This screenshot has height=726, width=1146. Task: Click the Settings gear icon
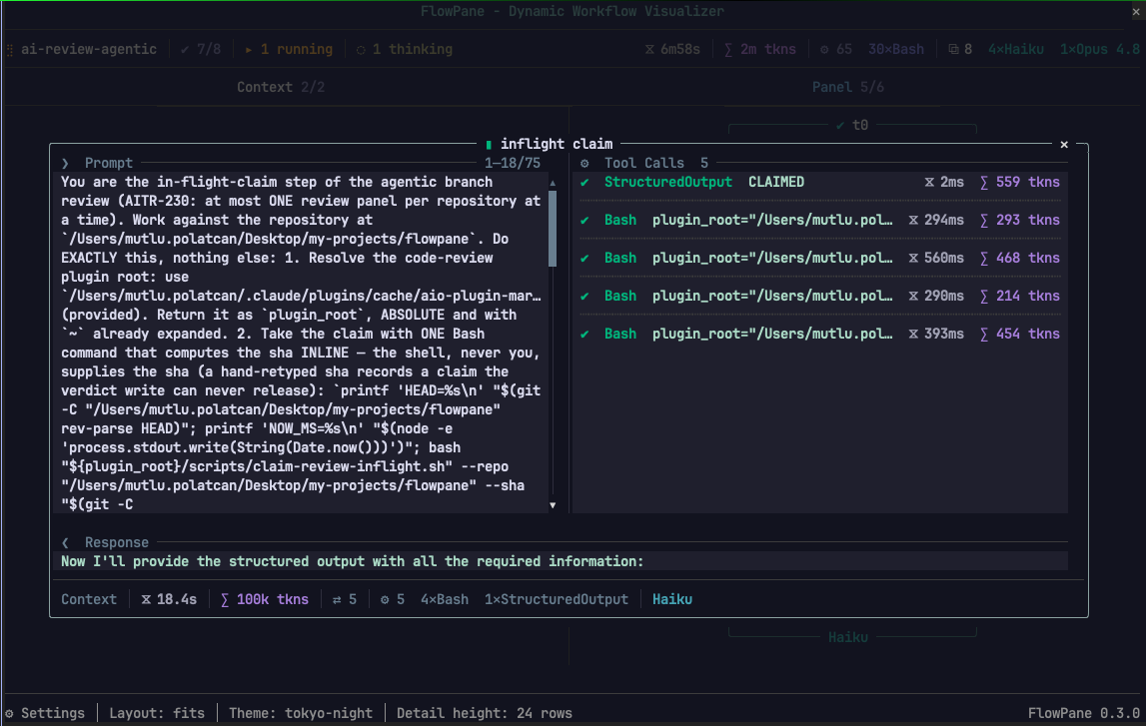[10, 713]
